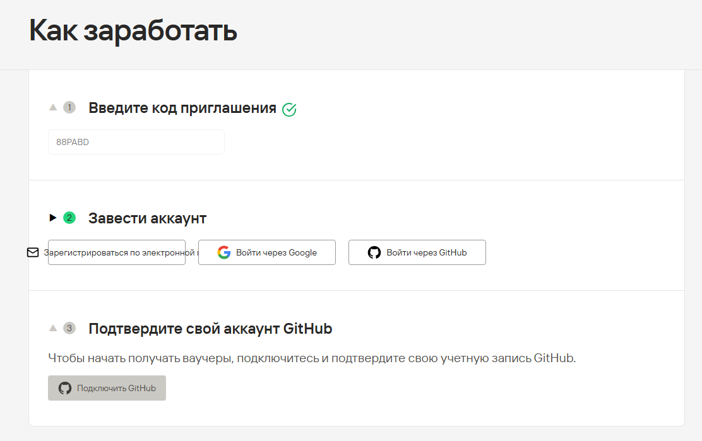The height and width of the screenshot is (441, 702).
Task: Click the gray step 3 number badge
Action: coord(69,328)
